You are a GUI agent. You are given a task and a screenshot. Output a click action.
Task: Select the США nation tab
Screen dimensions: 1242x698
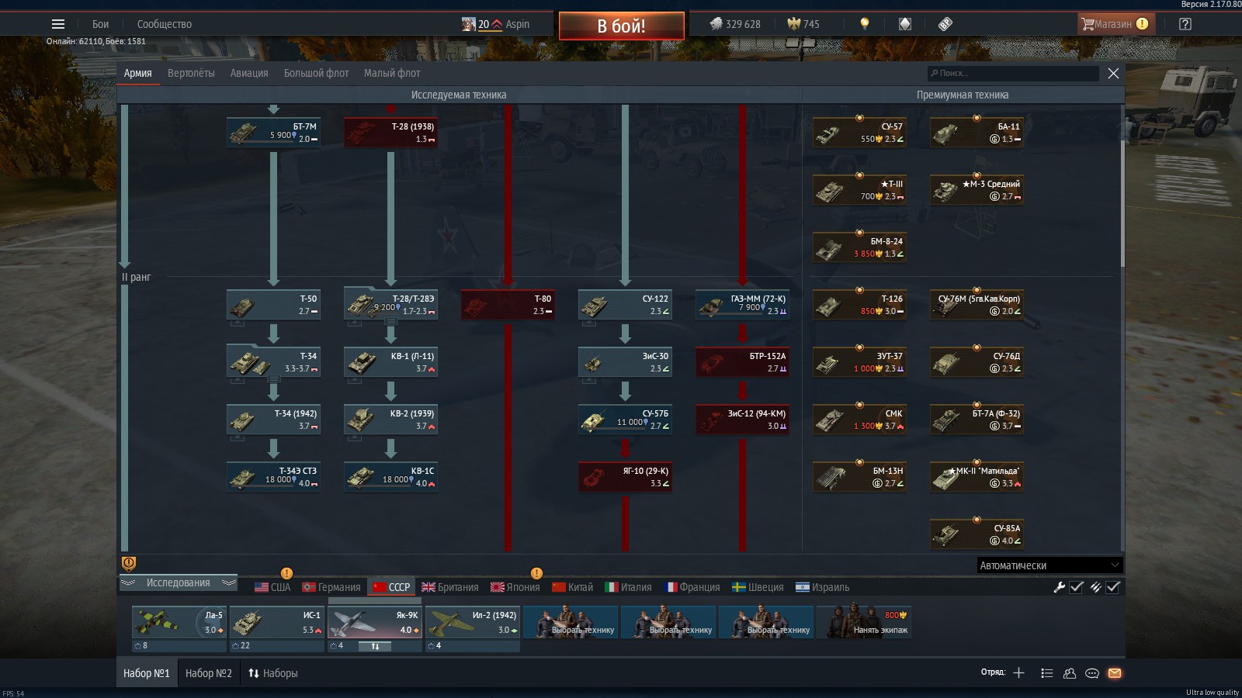tap(272, 587)
